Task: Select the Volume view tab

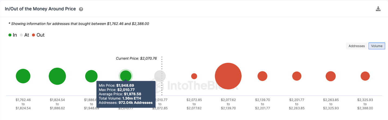Action: coord(377,46)
